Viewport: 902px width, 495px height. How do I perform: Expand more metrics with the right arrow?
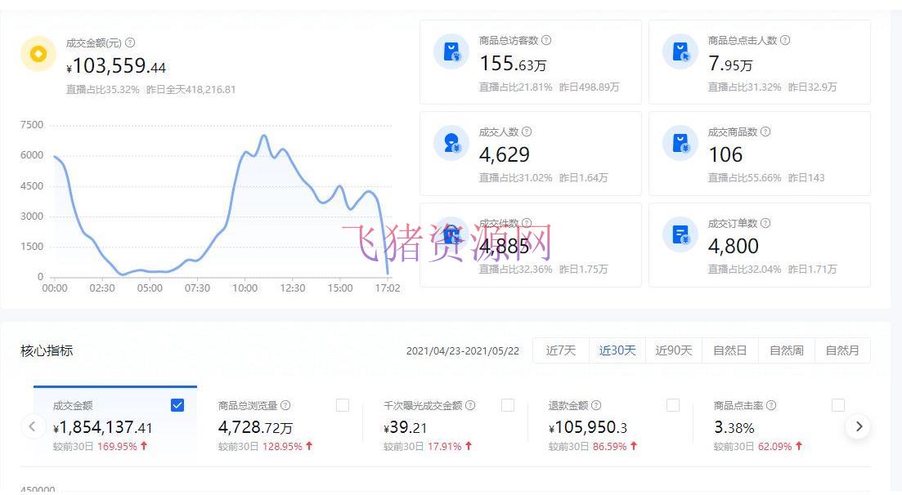858,426
